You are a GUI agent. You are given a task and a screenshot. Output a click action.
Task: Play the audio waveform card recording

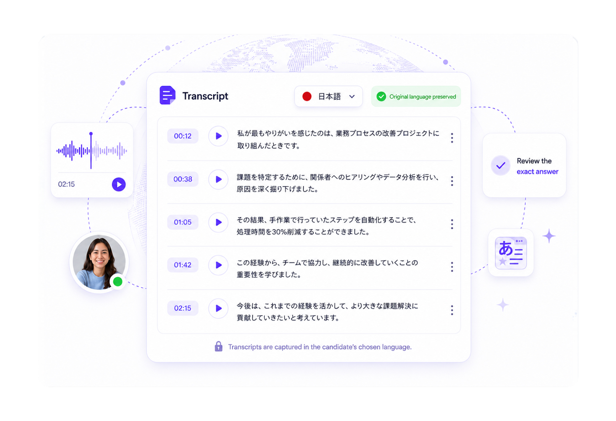[x=119, y=184]
